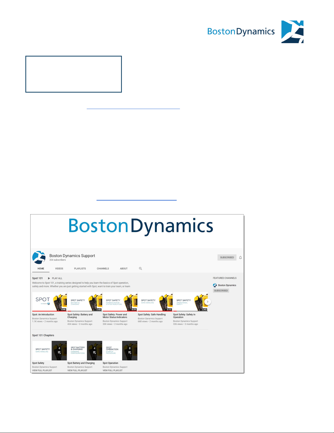Play the Battery and Charging video thumbnail
Screen dimensions: 334x433
(x=85, y=302)
